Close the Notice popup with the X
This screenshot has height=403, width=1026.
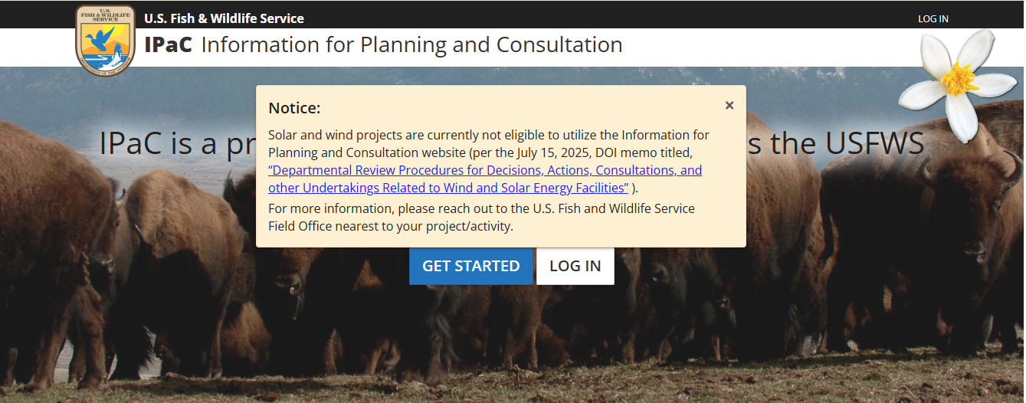[729, 106]
